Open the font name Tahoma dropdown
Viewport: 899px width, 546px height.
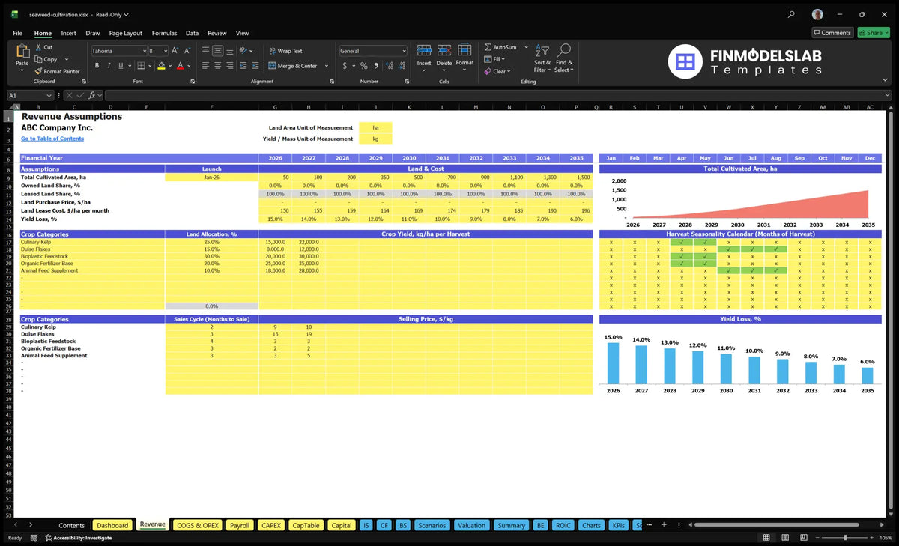point(143,51)
